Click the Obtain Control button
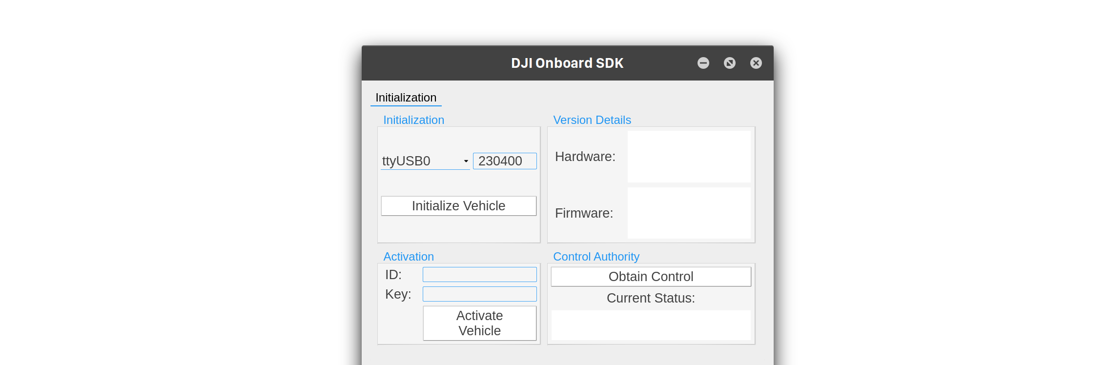The height and width of the screenshot is (365, 1109). coord(651,277)
